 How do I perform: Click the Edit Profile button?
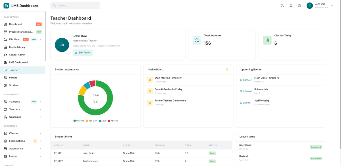pyautogui.click(x=82, y=53)
